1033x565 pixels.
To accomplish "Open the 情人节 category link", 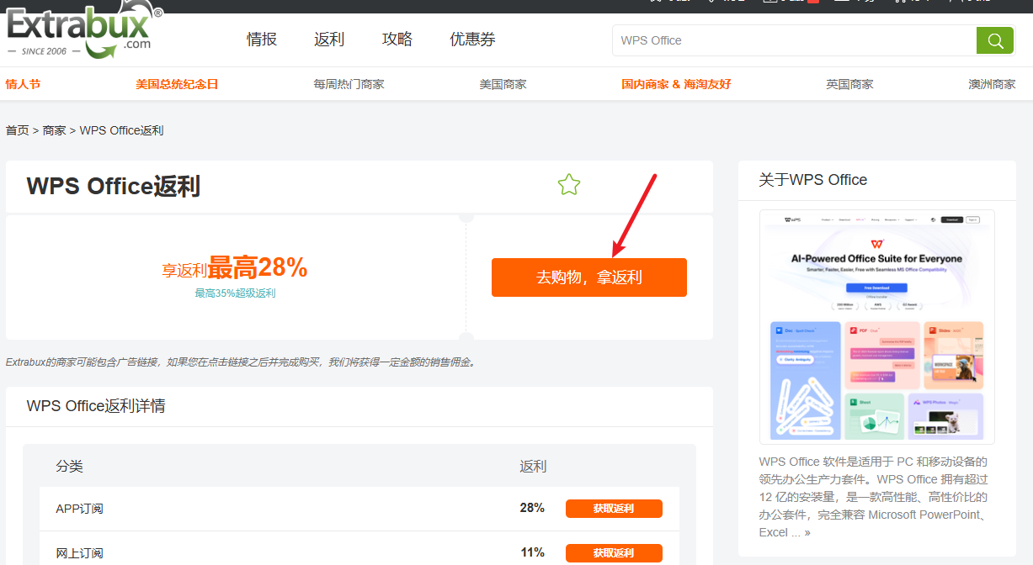I will (x=23, y=84).
